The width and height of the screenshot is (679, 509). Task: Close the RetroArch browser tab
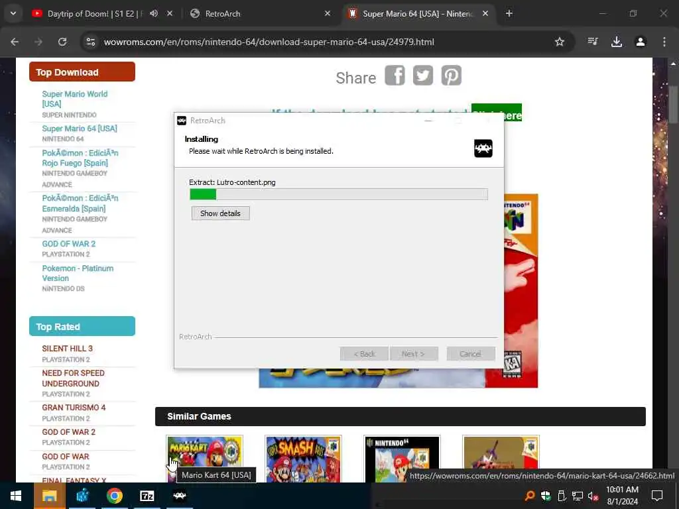pos(328,13)
